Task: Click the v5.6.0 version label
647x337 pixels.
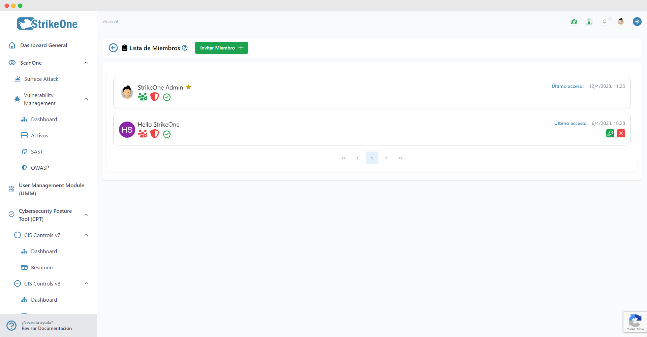Action: [110, 22]
